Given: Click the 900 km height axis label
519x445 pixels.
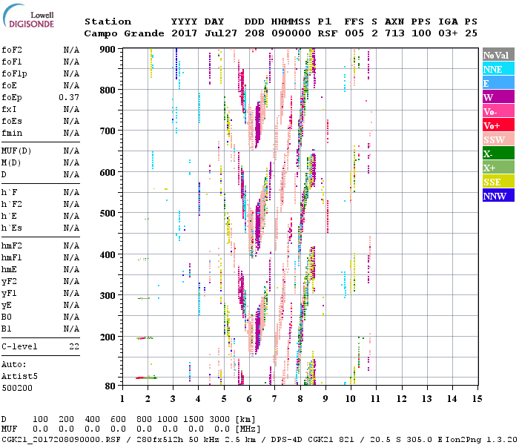Looking at the screenshot, I should [x=108, y=50].
